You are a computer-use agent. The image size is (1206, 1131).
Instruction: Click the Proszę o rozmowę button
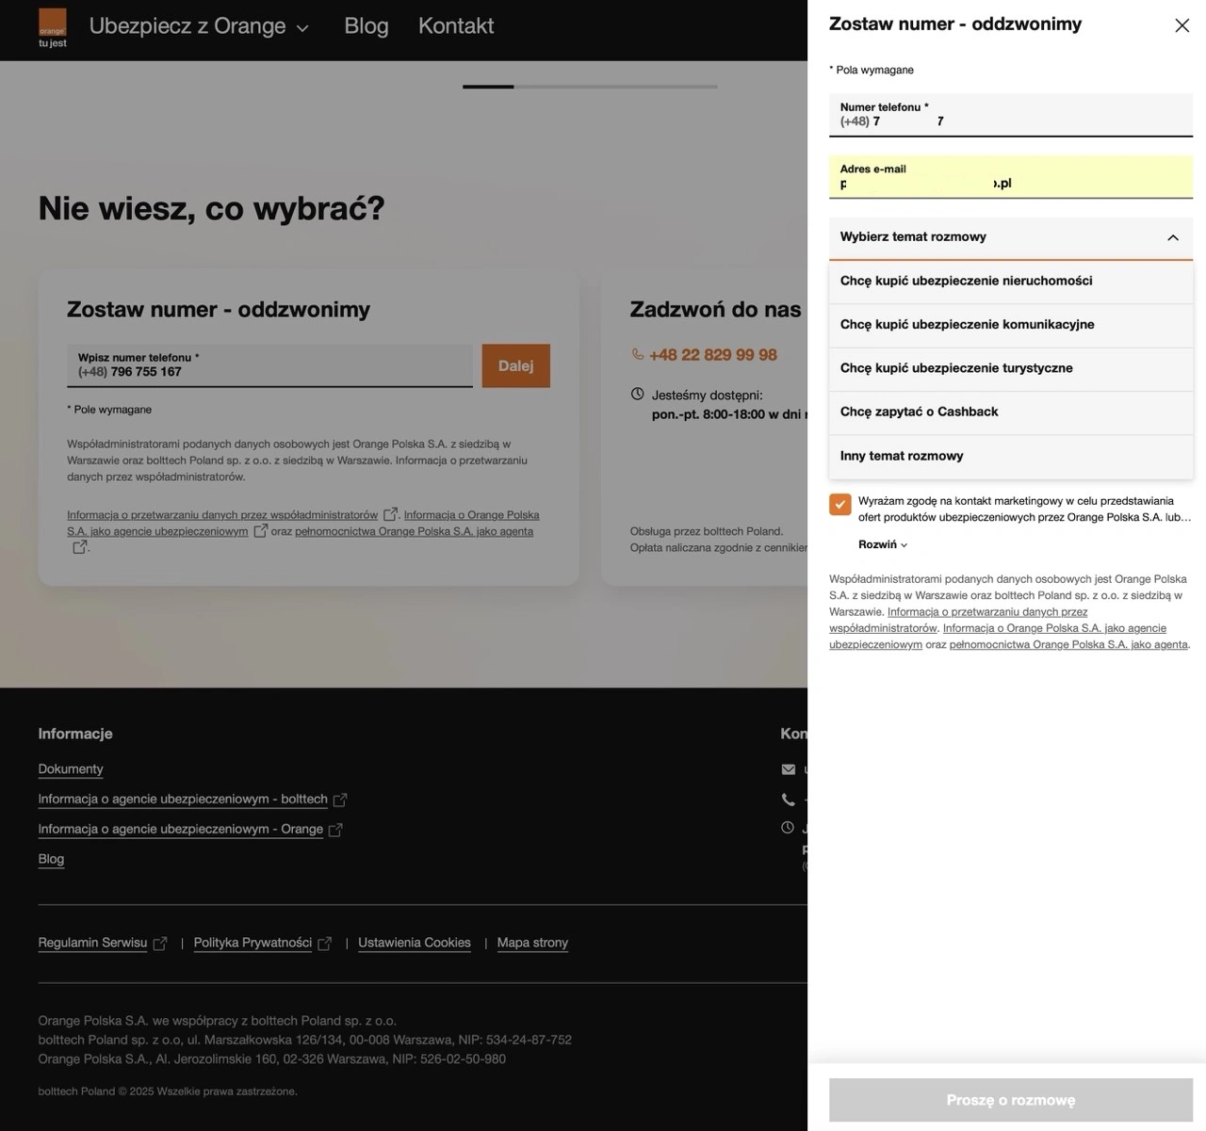coord(1010,1099)
